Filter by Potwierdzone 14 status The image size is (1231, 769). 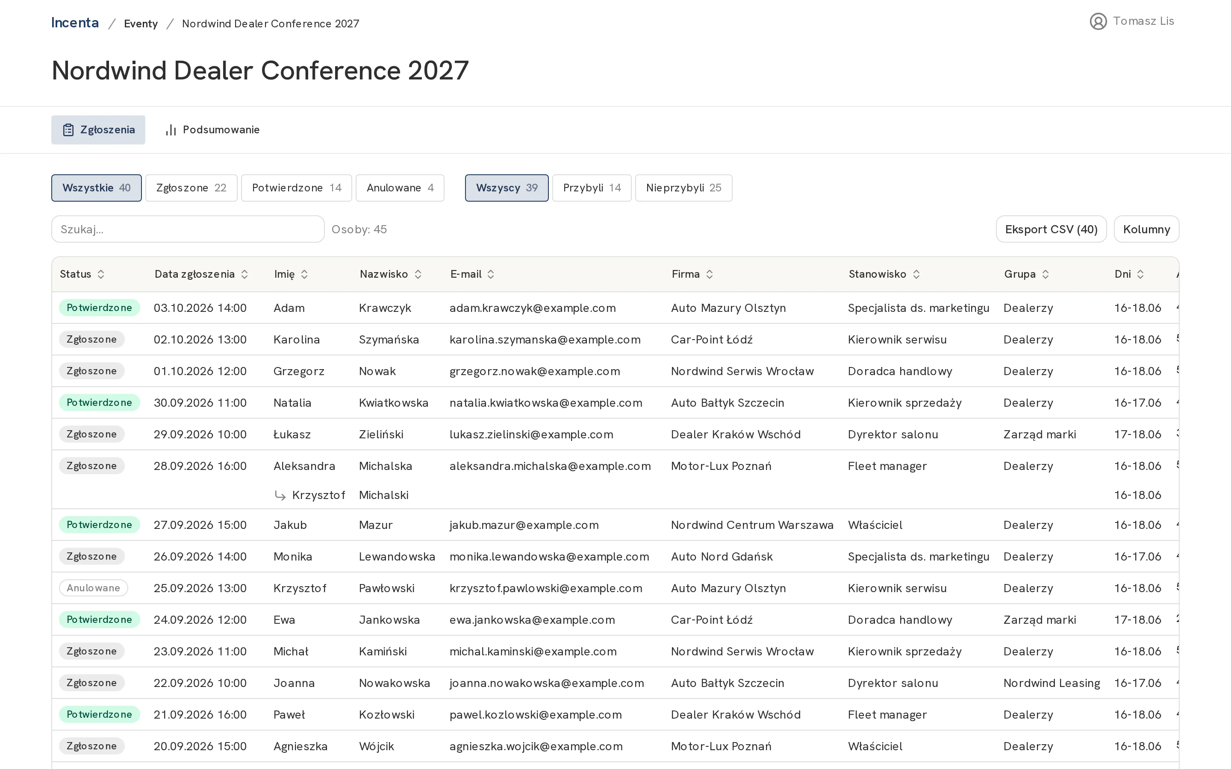coord(297,188)
